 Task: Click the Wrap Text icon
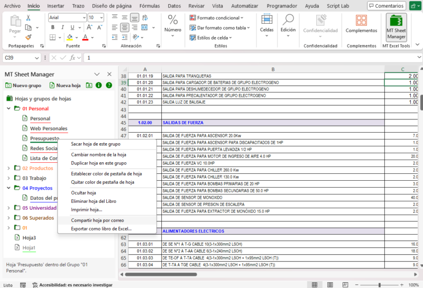pos(145,17)
